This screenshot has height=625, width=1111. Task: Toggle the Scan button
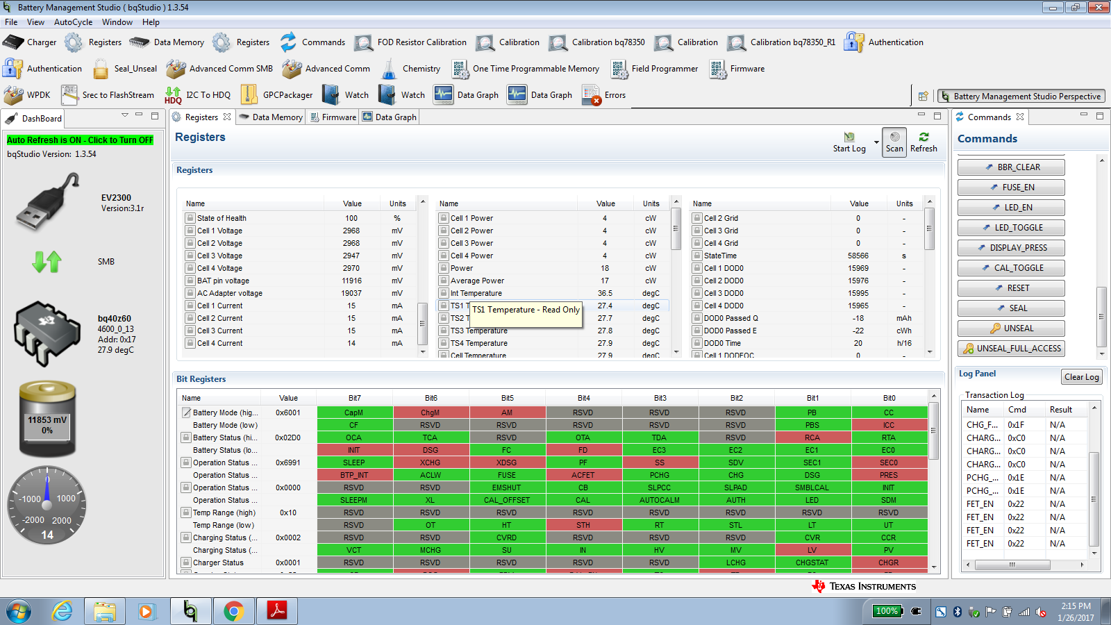(894, 142)
